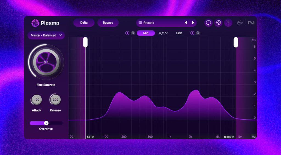Solo the Side channel

pos(198,33)
